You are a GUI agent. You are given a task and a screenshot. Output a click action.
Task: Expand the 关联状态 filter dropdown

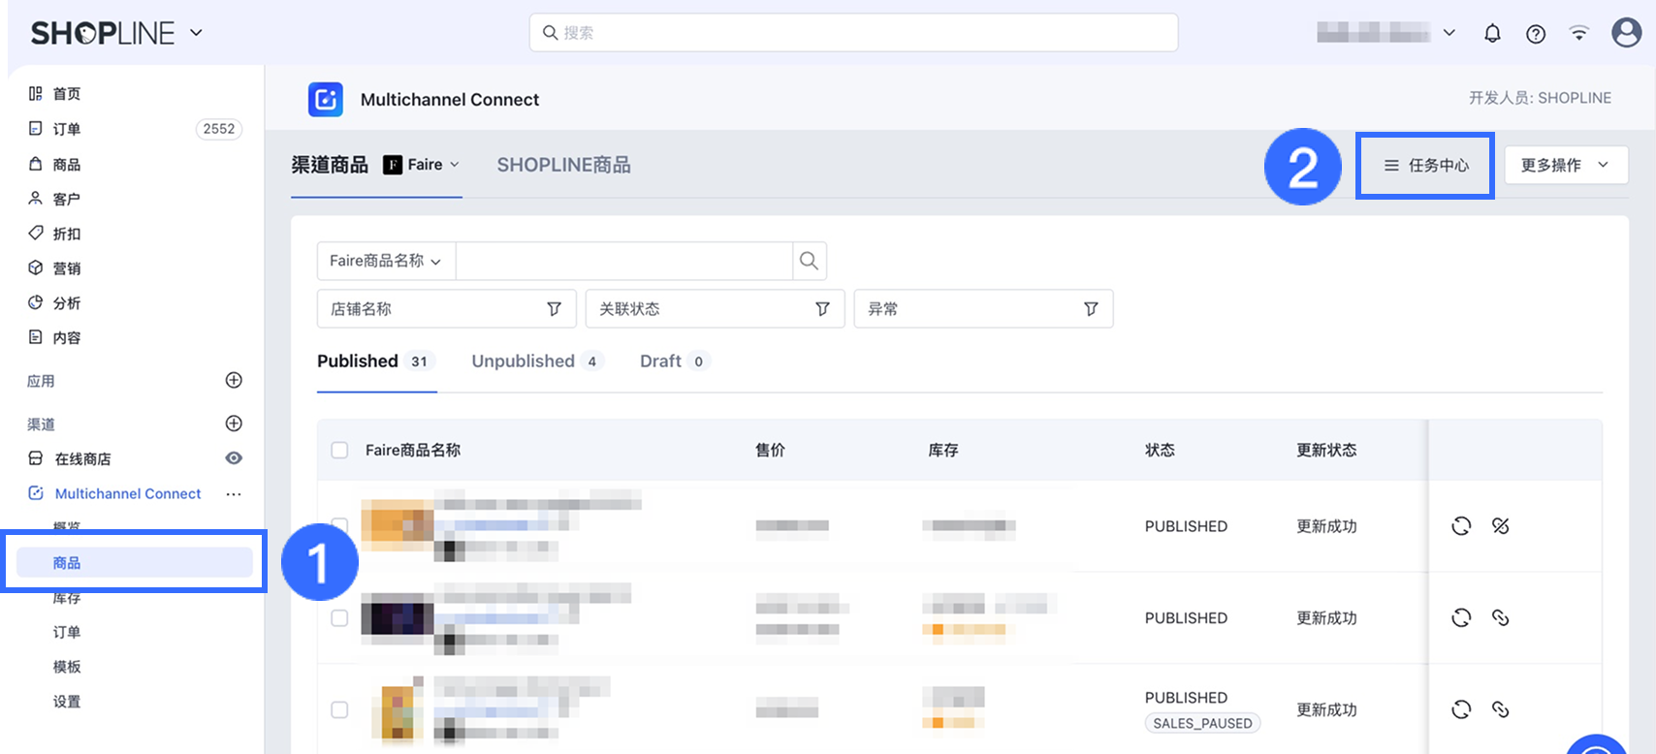point(715,309)
